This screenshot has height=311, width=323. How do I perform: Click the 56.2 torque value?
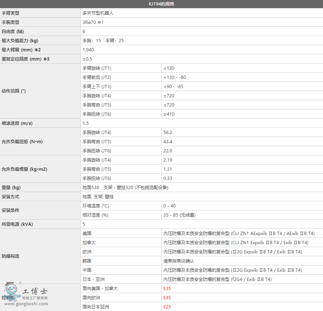(168, 133)
